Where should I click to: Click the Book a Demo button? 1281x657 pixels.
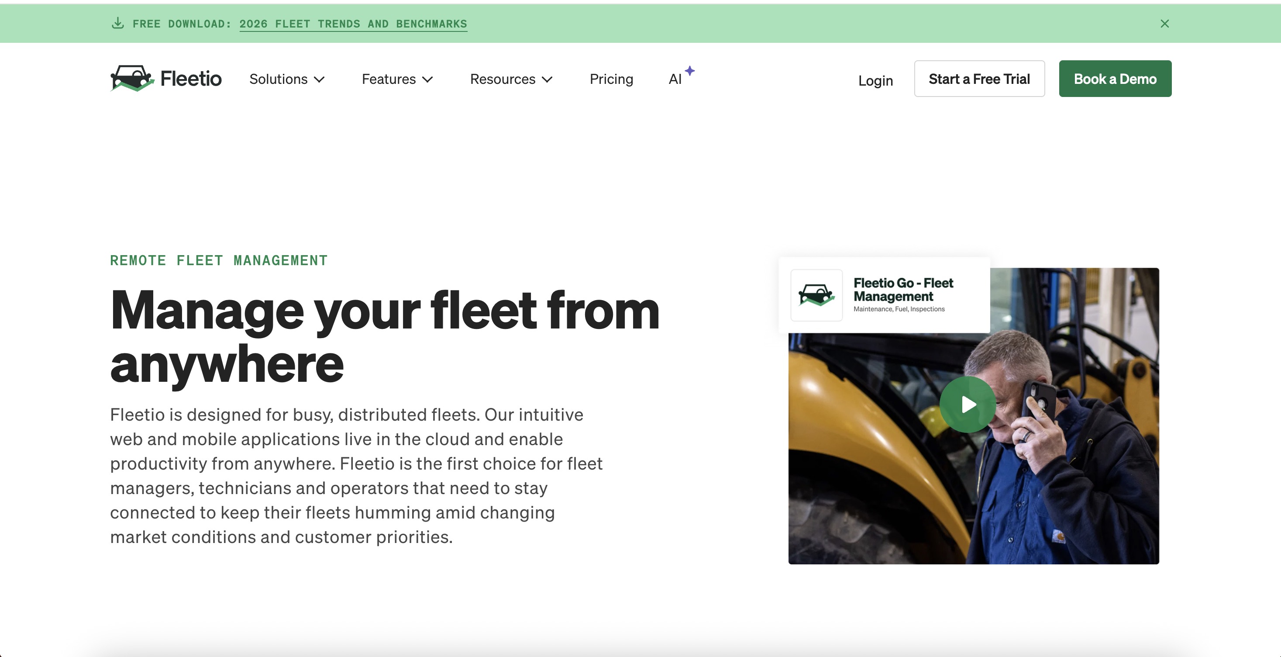[x=1115, y=79]
